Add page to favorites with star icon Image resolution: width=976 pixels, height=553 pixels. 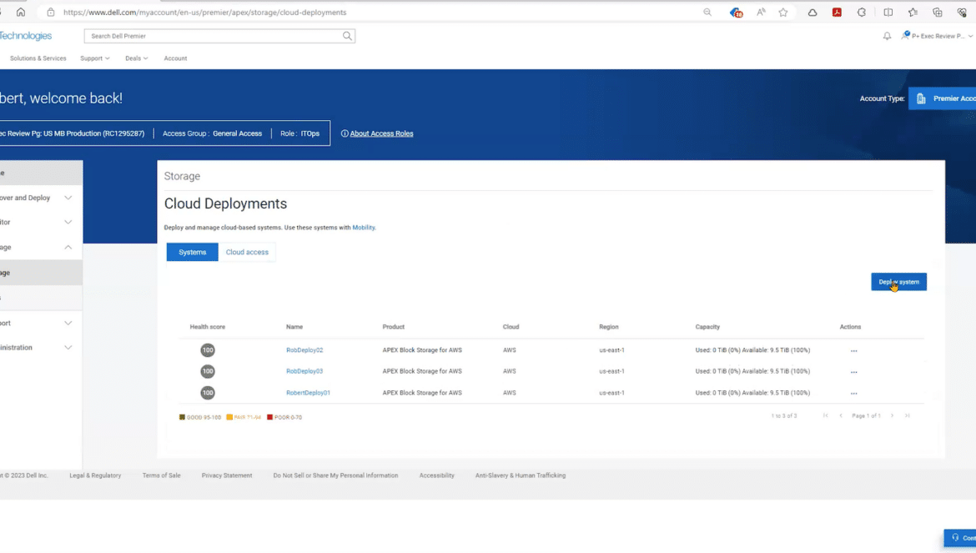coord(783,12)
